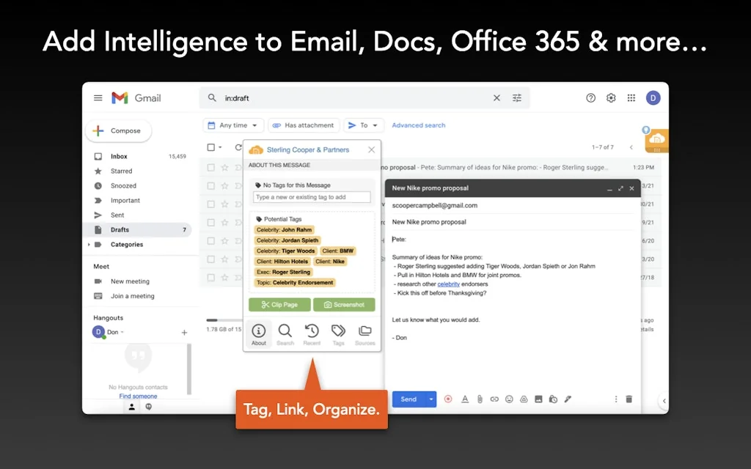The height and width of the screenshot is (469, 751).
Task: Toggle formatting options (A icon) in compose
Action: (464, 399)
